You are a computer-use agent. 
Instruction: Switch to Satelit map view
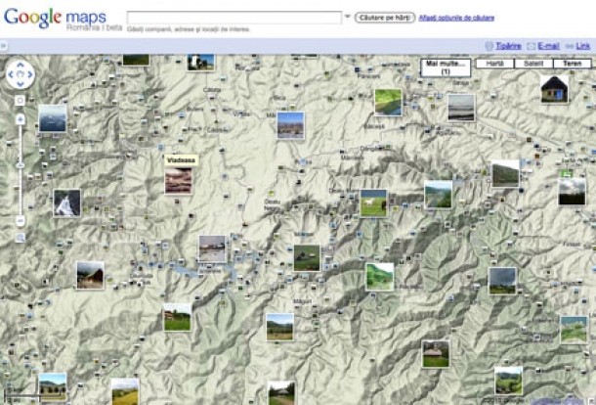(533, 63)
